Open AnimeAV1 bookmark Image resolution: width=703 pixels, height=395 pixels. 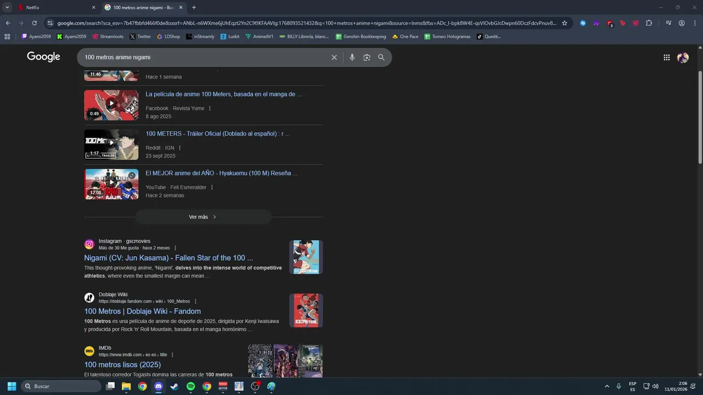click(259, 37)
